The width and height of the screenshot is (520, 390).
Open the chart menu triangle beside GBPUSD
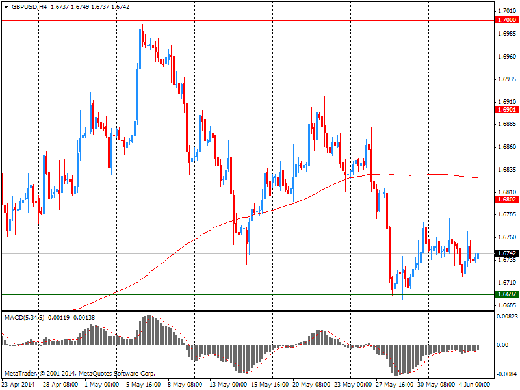6,7
